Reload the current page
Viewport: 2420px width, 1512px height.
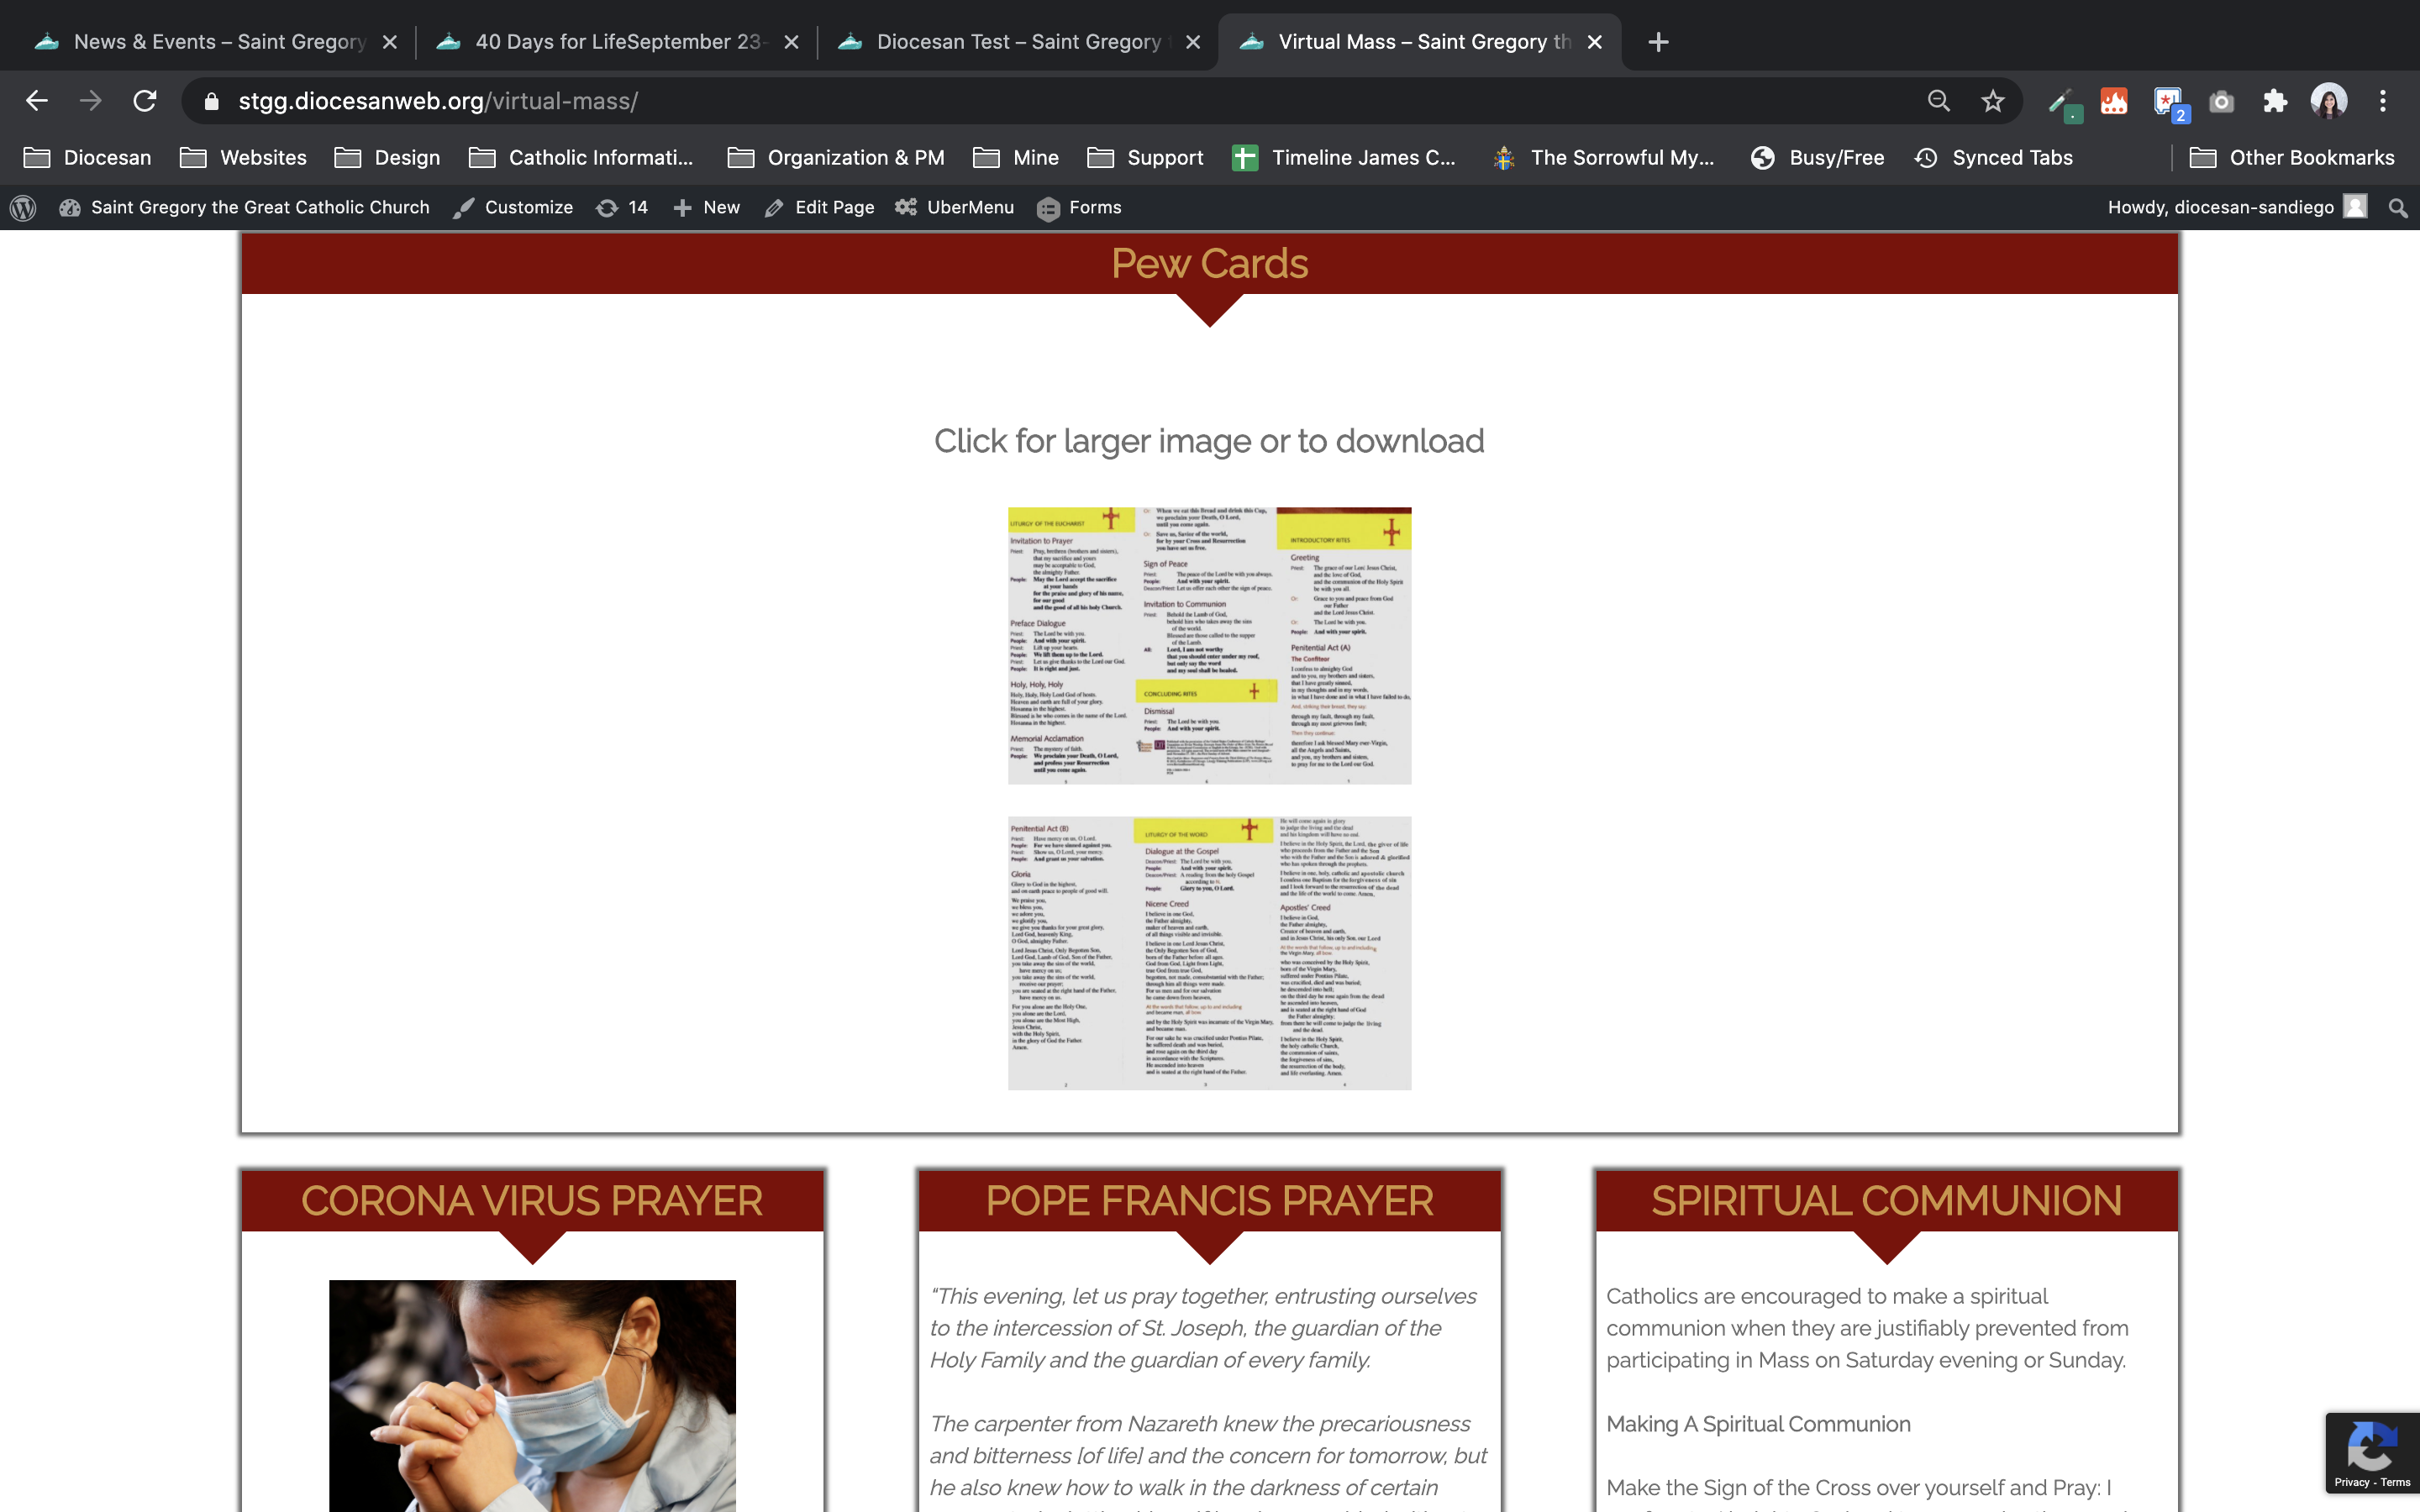(145, 101)
